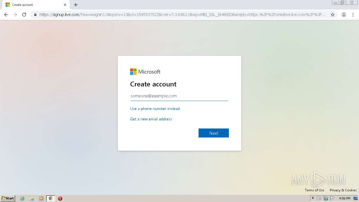Switch to the Chrome taskbar button
Screen dimensions: 359x202
pyautogui.click(x=50, y=198)
